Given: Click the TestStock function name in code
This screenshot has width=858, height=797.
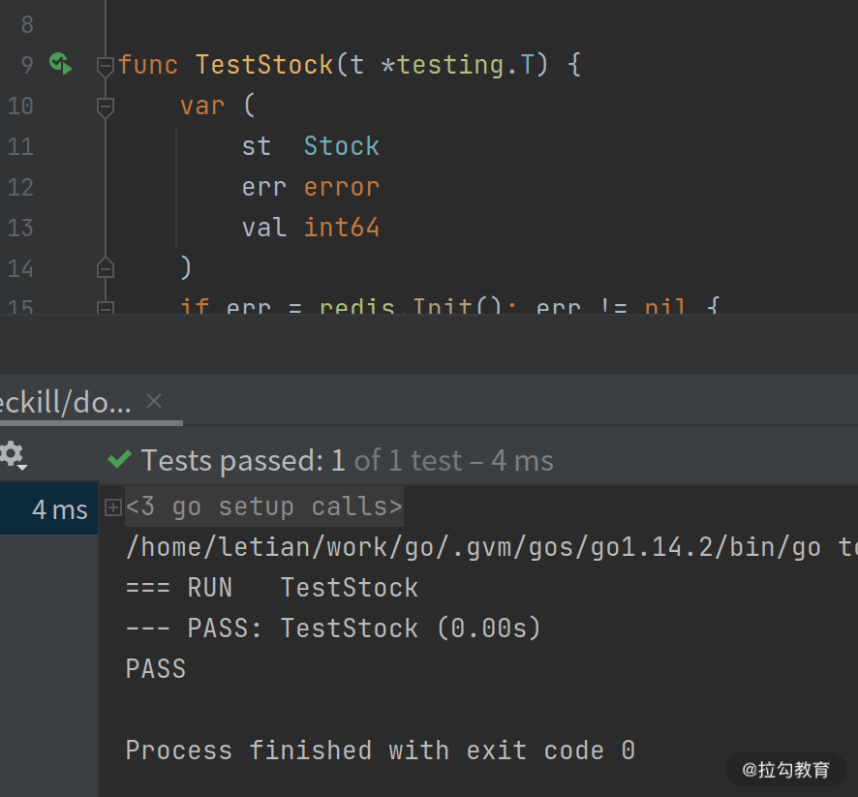Looking at the screenshot, I should point(263,65).
